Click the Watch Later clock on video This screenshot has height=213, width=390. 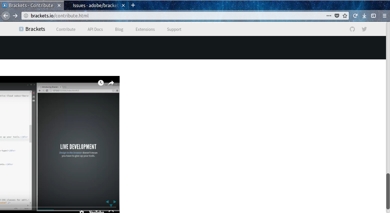[x=101, y=83]
